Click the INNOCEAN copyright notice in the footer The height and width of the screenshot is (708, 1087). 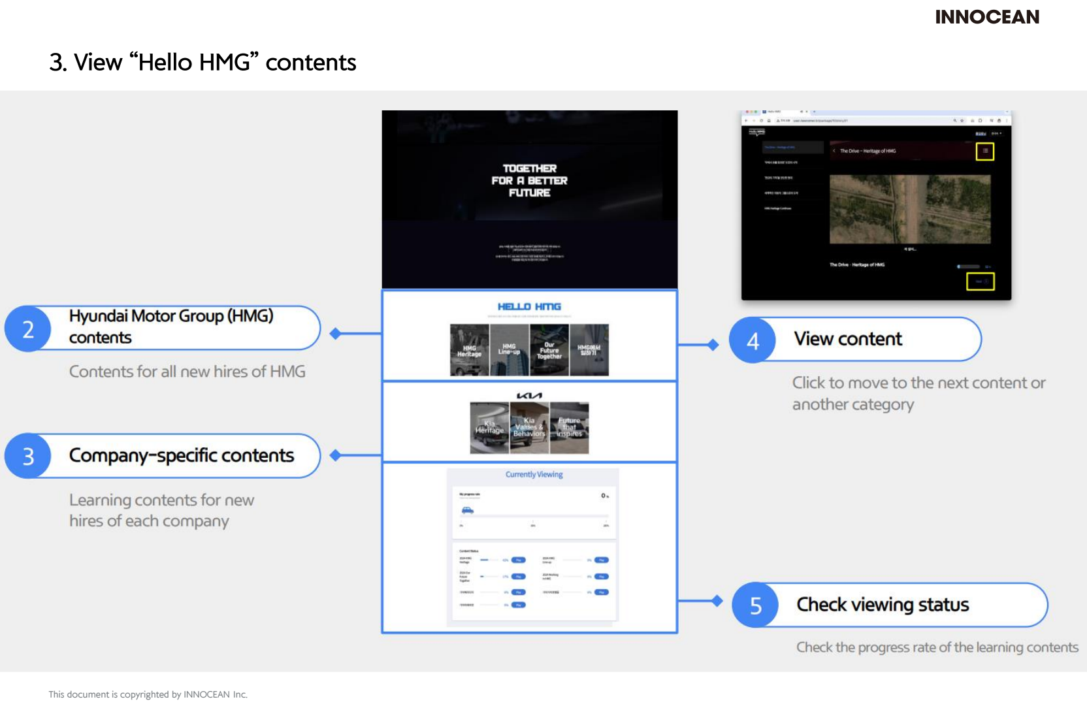pos(148,694)
